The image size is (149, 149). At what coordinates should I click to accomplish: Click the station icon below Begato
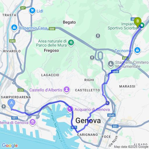pos(98,36)
